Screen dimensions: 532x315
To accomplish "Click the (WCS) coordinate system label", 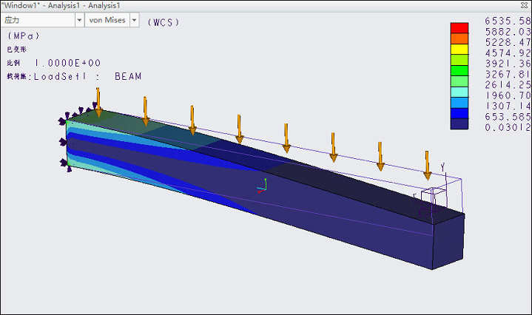I will point(164,22).
